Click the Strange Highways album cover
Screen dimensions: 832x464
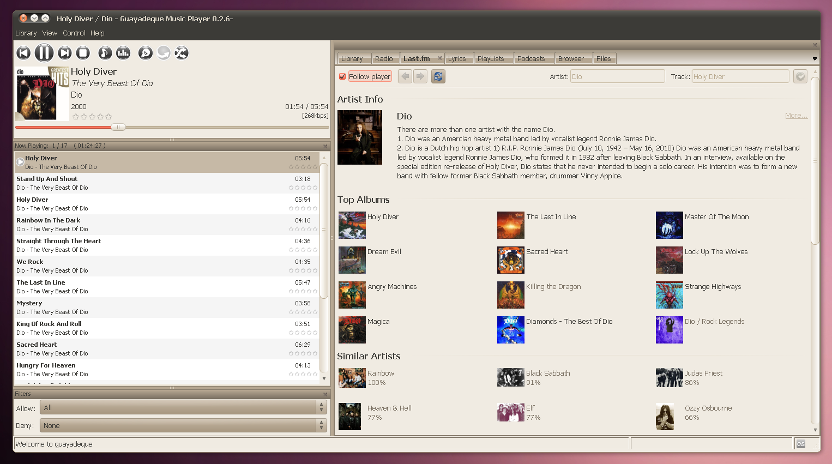pyautogui.click(x=670, y=295)
